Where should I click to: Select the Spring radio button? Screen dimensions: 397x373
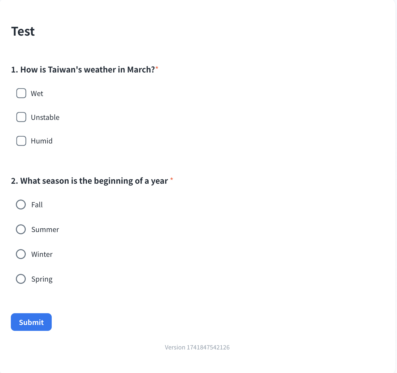coord(21,279)
